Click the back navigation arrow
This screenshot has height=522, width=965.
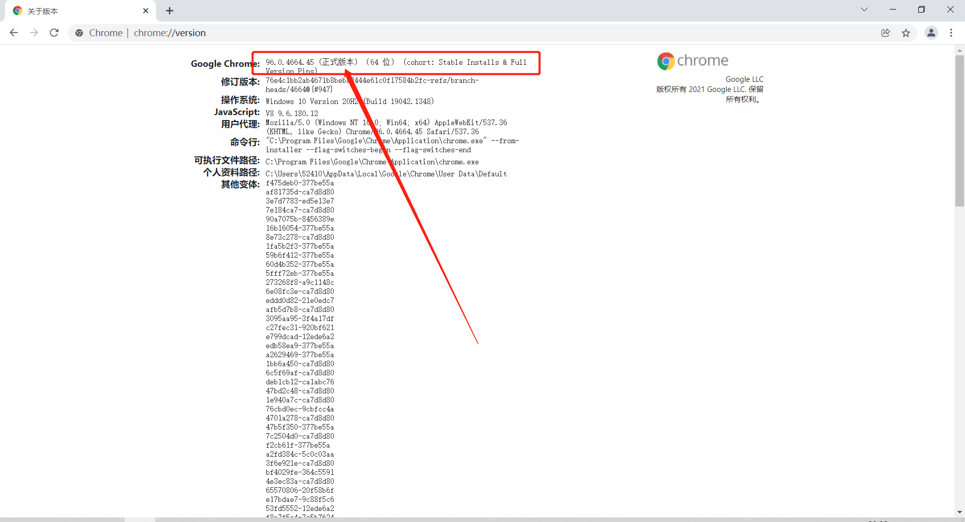pos(14,33)
